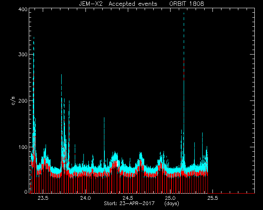
Task: Select the 300 y-axis tick label
Action: point(23,55)
